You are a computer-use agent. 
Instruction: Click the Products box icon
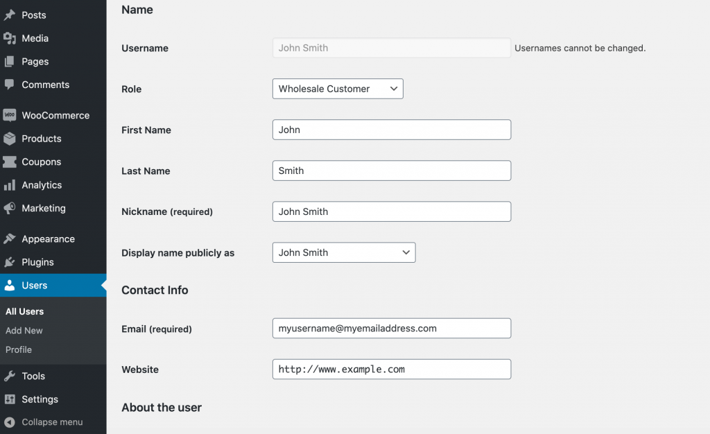10,139
